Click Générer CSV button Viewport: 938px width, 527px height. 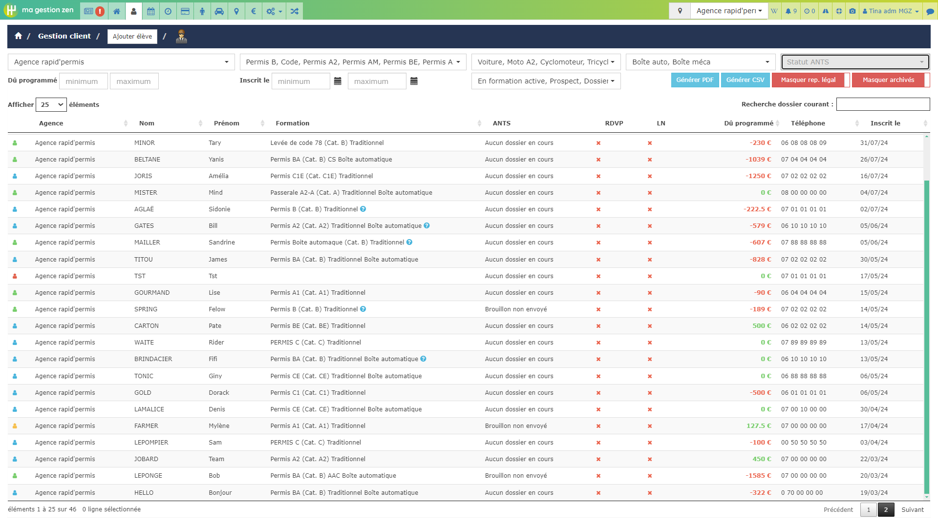tap(745, 80)
